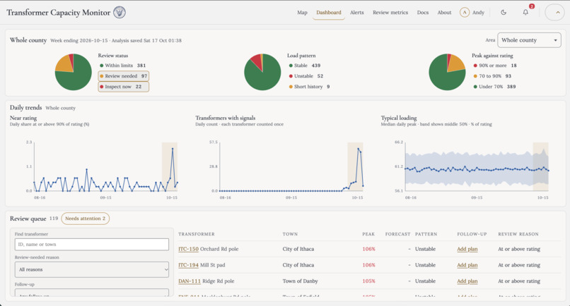The image size is (570, 306).
Task: Click the FOLLOW-UP column header
Action: [x=472, y=234]
